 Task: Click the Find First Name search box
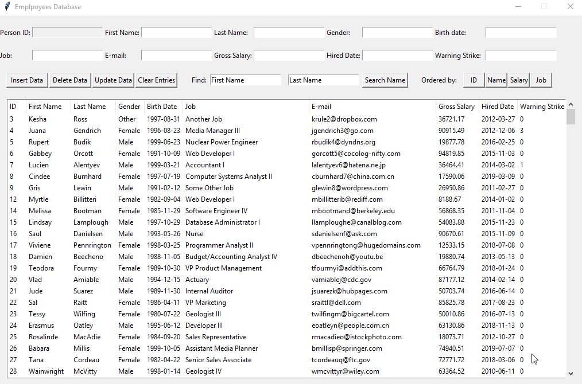click(245, 80)
